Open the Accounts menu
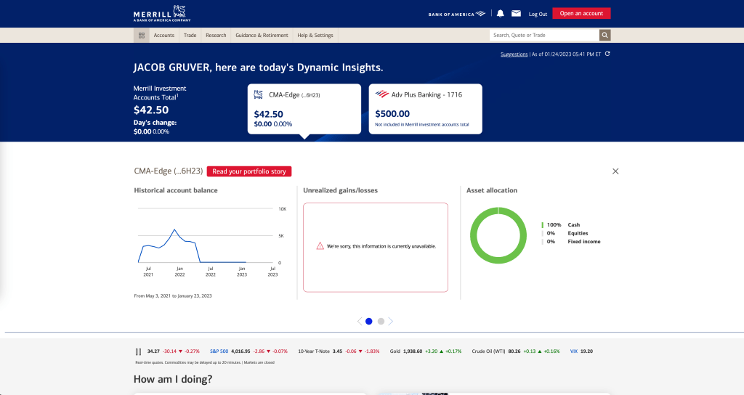The height and width of the screenshot is (395, 744). pyautogui.click(x=163, y=35)
